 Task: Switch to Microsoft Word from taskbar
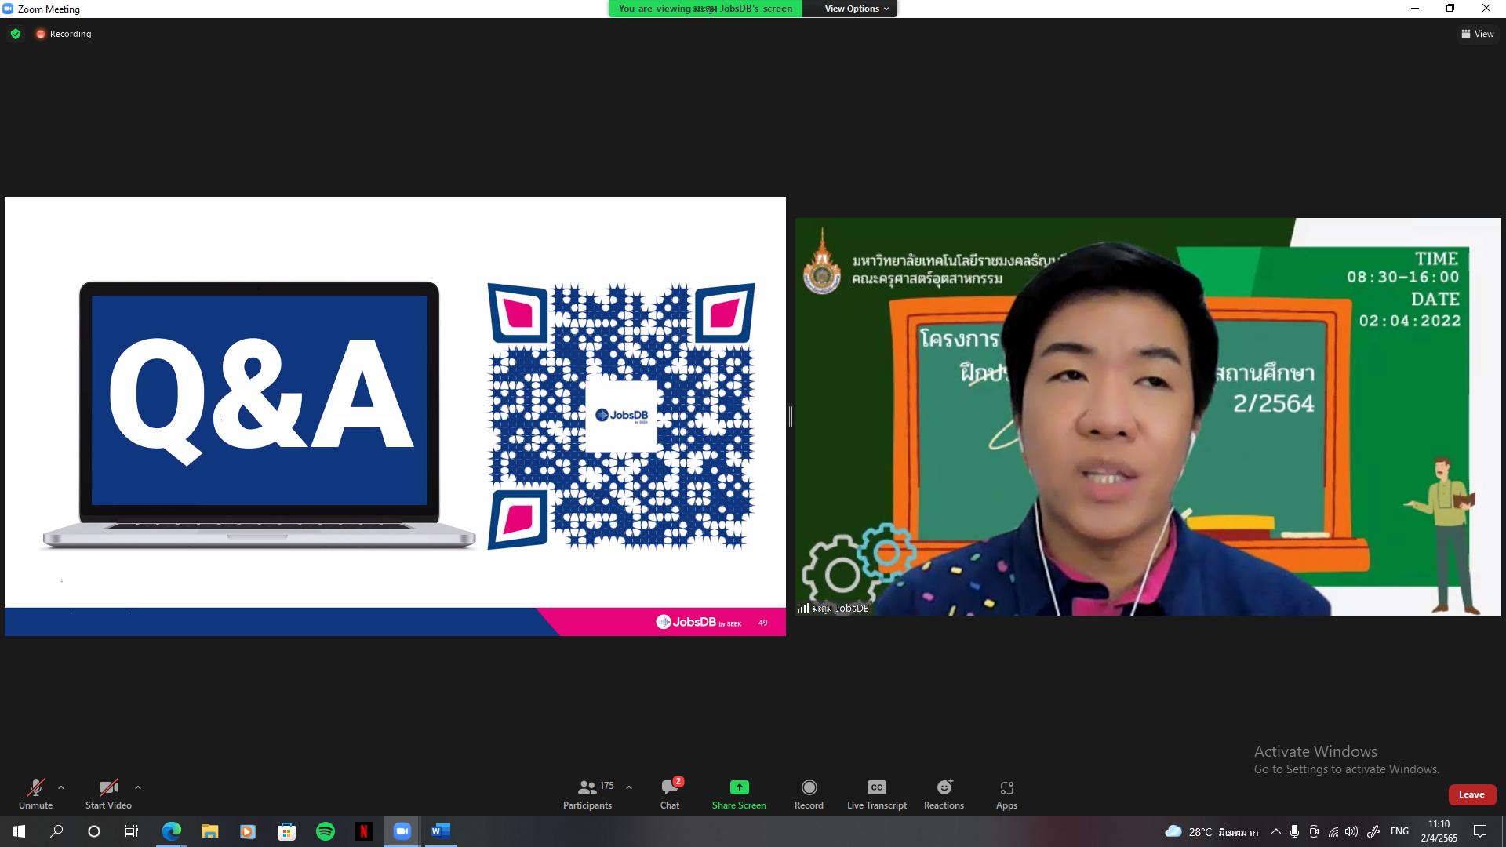coord(440,831)
